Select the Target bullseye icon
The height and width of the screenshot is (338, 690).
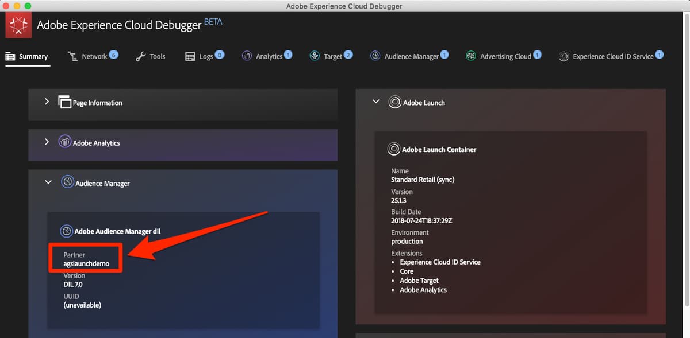[315, 56]
